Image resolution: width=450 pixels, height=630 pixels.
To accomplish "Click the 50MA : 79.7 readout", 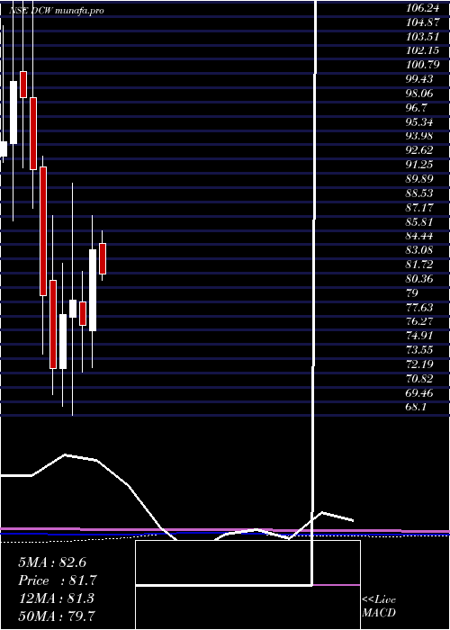I will [x=57, y=616].
